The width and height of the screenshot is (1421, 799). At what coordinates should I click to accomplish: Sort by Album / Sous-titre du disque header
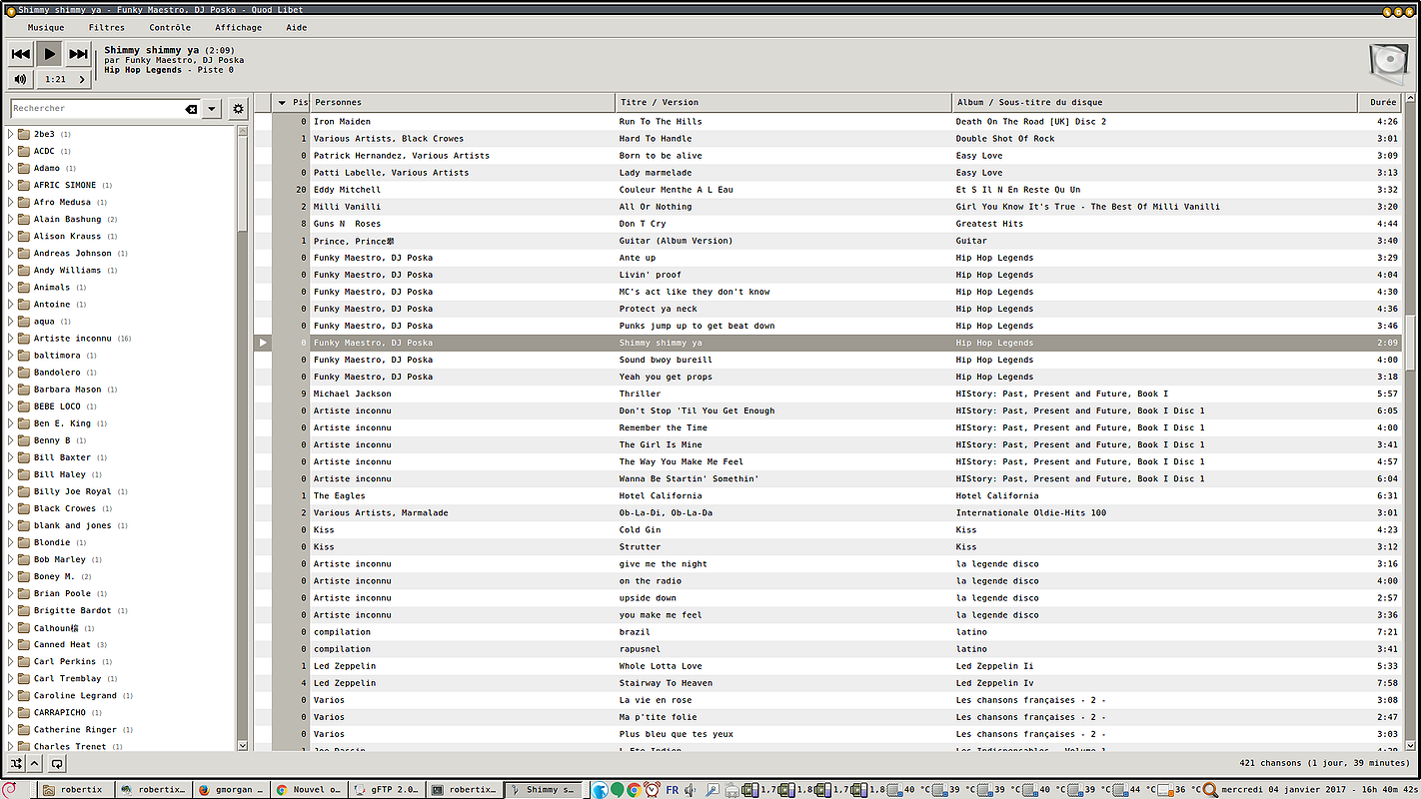pos(1154,102)
